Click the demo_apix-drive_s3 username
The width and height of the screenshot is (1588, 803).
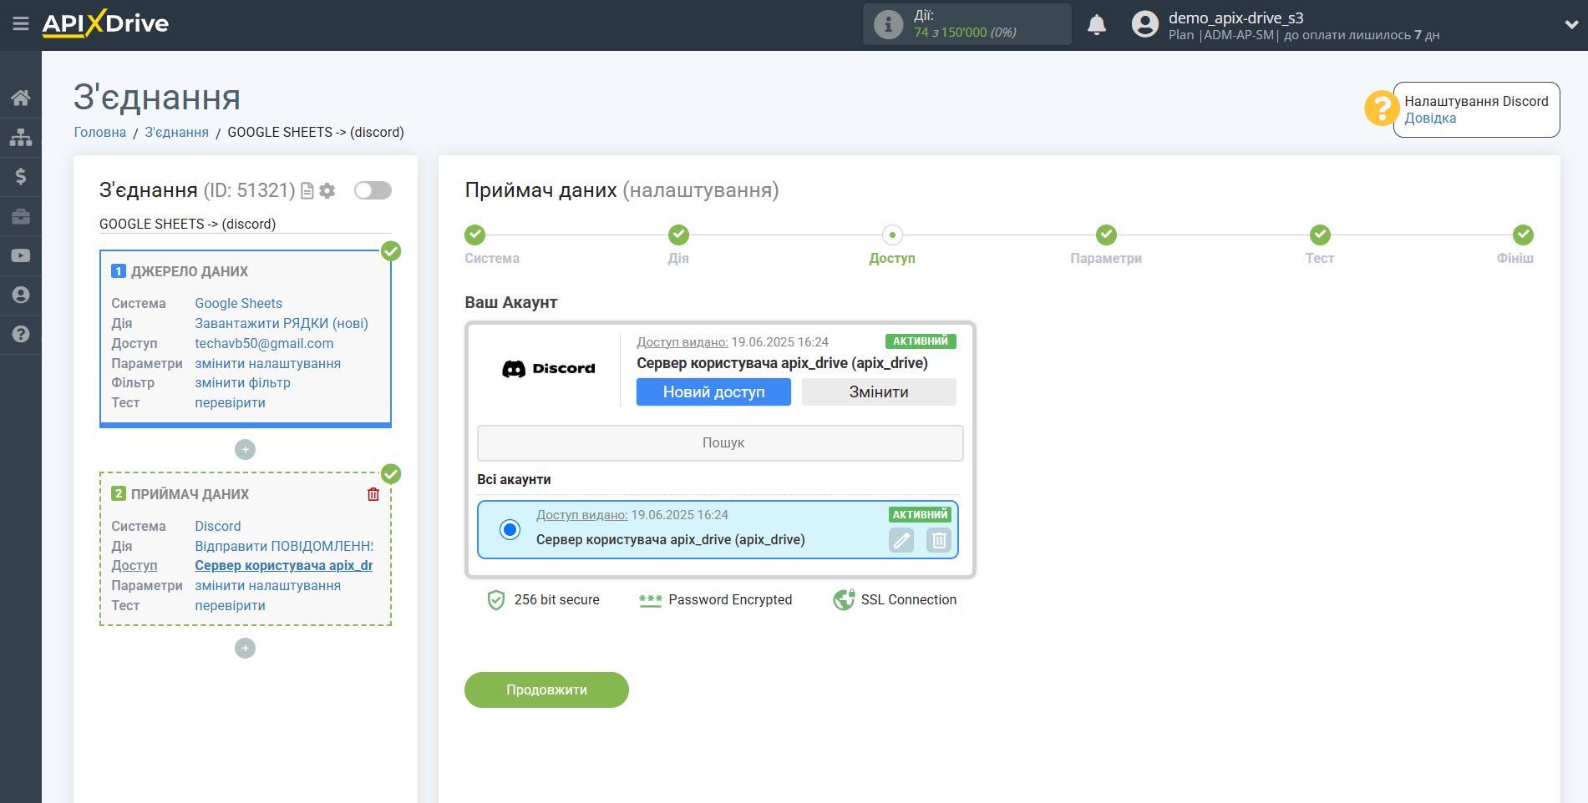coord(1235,18)
